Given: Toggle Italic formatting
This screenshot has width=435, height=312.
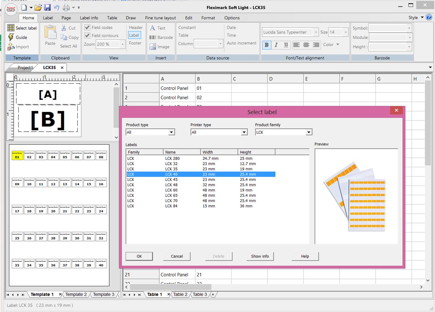Looking at the screenshot, I should [x=276, y=45].
